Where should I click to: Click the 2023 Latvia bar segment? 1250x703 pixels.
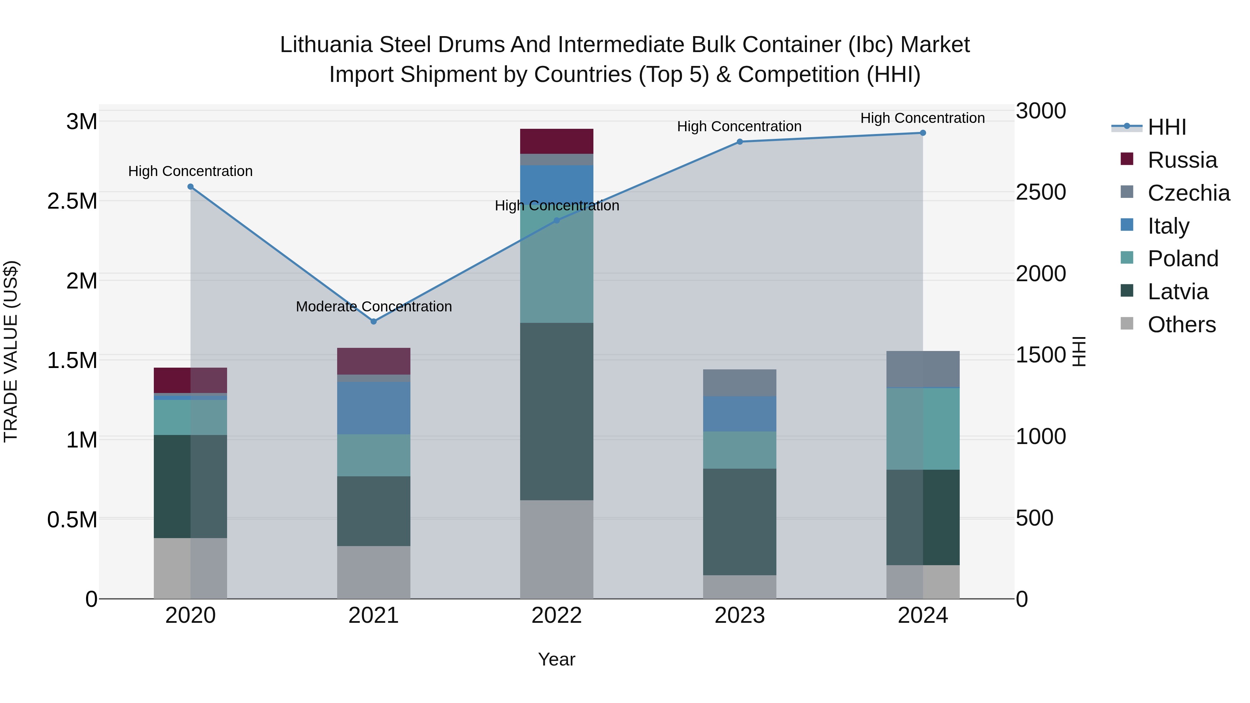[x=740, y=522]
